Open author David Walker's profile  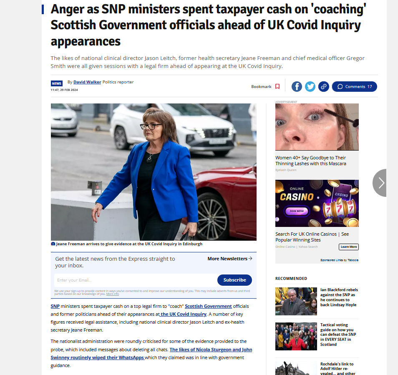point(87,82)
